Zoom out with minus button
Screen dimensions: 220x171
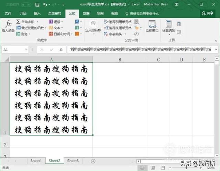coord(170,168)
